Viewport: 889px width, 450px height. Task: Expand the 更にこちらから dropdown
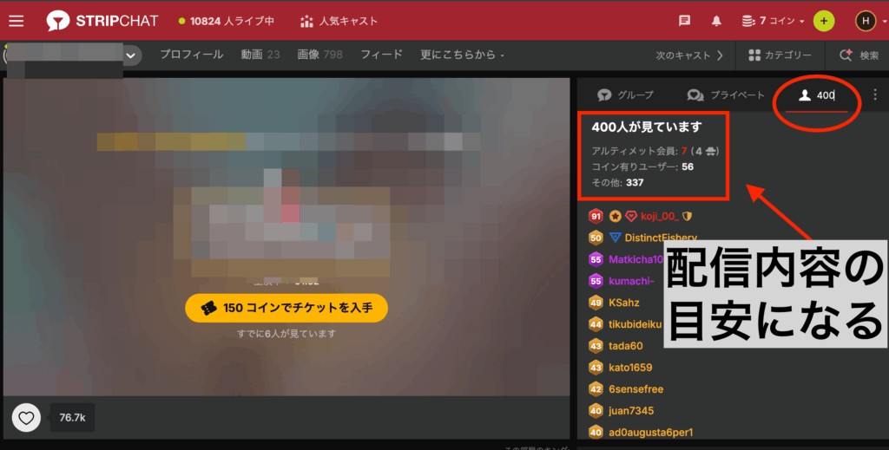point(462,55)
